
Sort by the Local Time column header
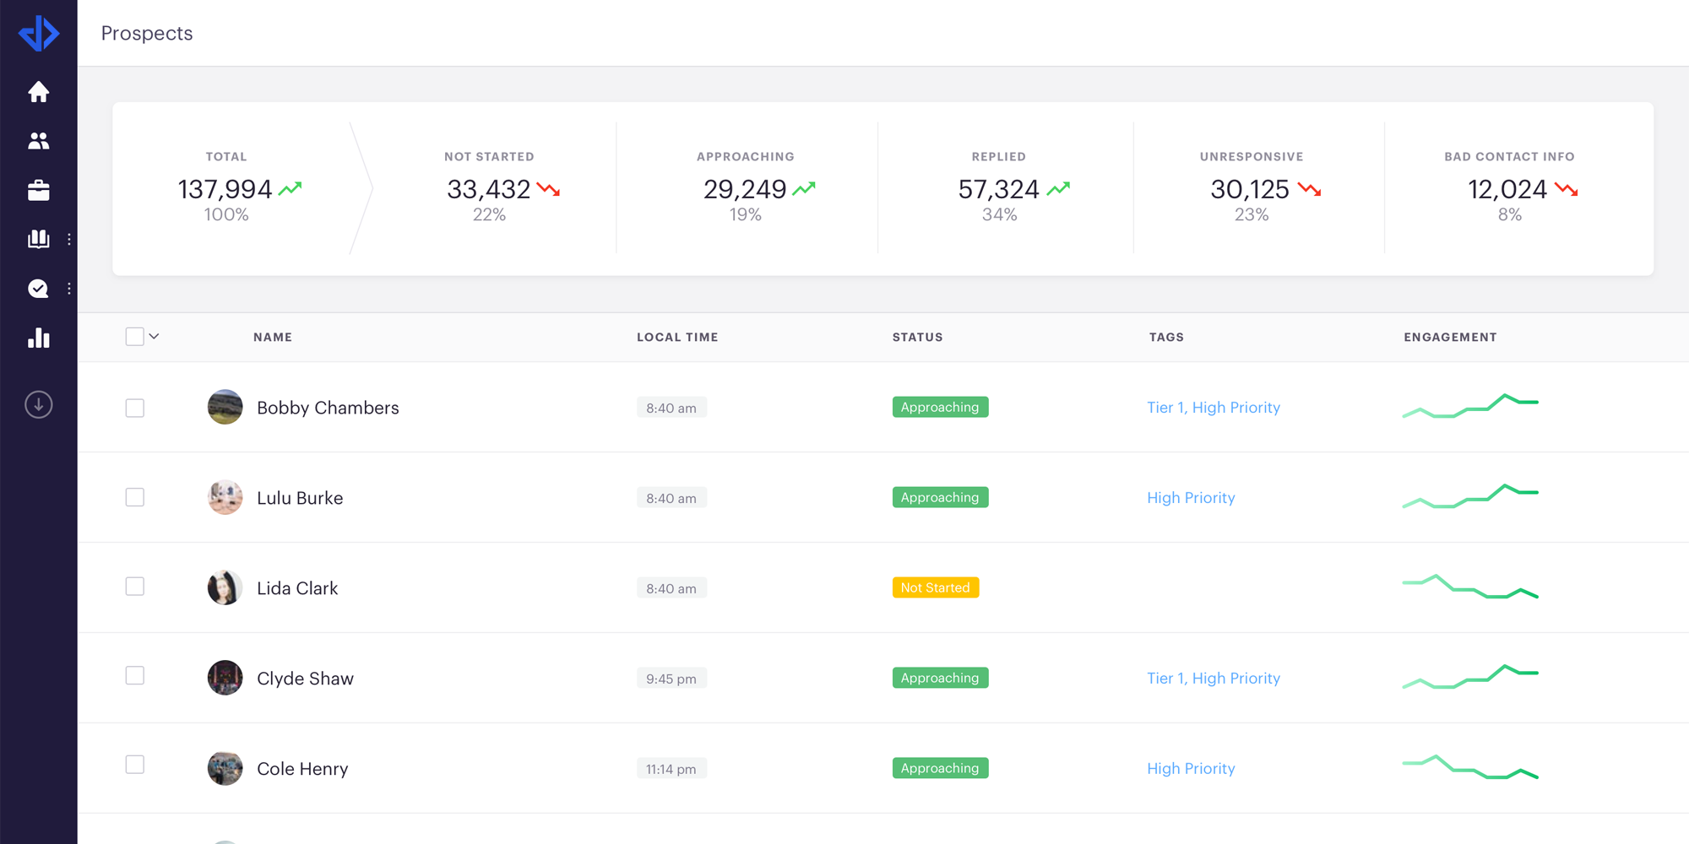pyautogui.click(x=677, y=337)
